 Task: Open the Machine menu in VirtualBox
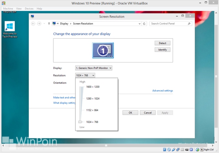tap(8, 9)
